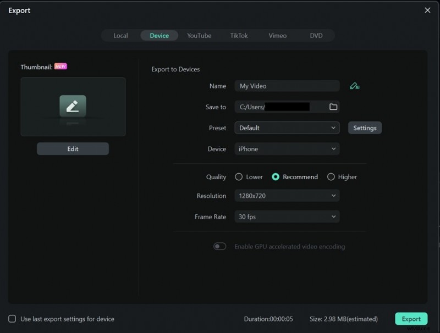
Task: Select the Recommend quality option
Action: tap(276, 177)
